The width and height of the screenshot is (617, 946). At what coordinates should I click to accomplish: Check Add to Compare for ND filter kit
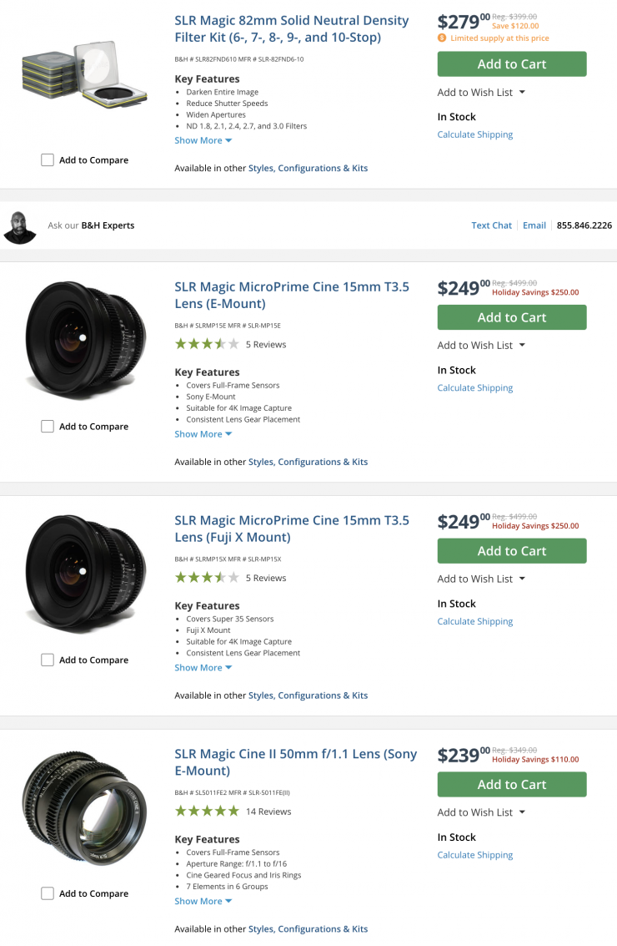click(x=48, y=160)
